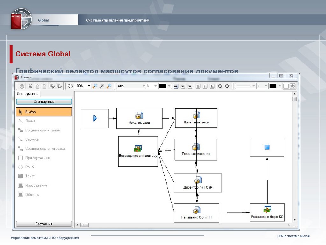Select the Директор по ТОиР node
This screenshot has height=245, width=326.
coord(198,183)
